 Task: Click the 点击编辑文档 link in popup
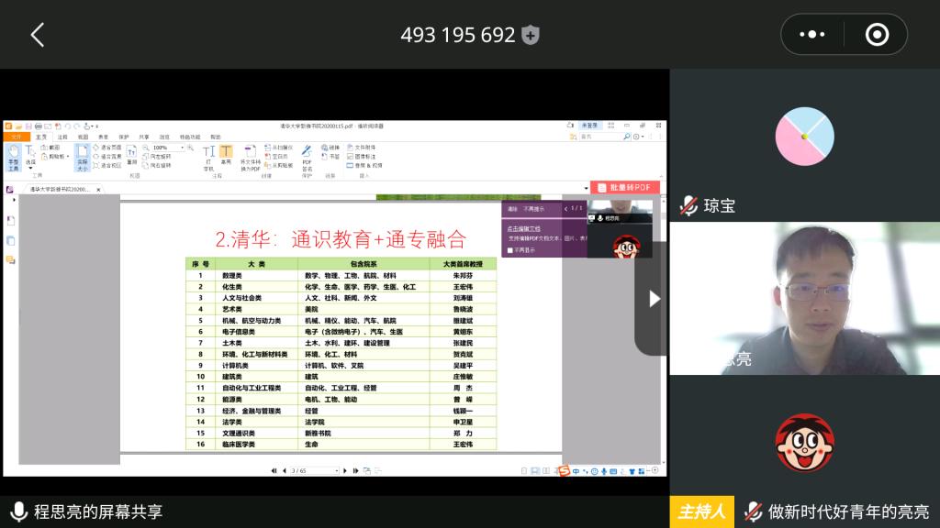click(x=523, y=227)
